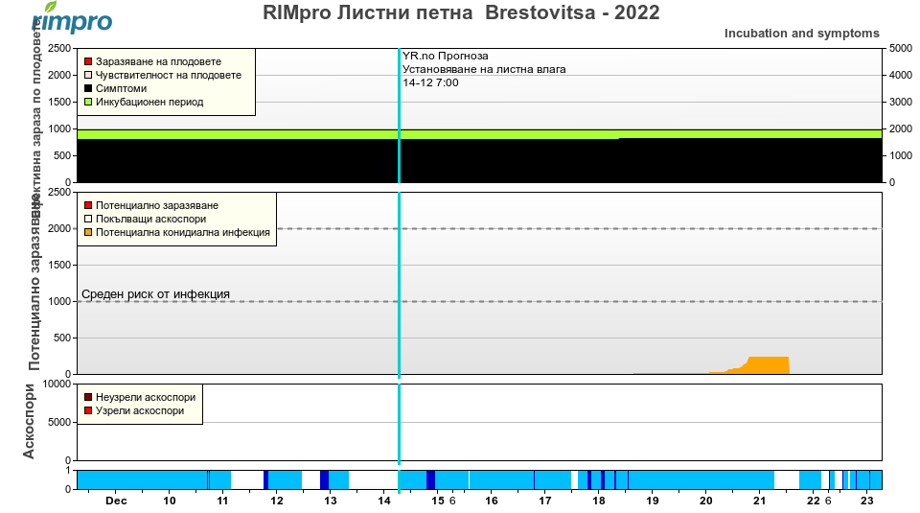Click date 17 on the time axis
The height and width of the screenshot is (513, 920).
(545, 501)
